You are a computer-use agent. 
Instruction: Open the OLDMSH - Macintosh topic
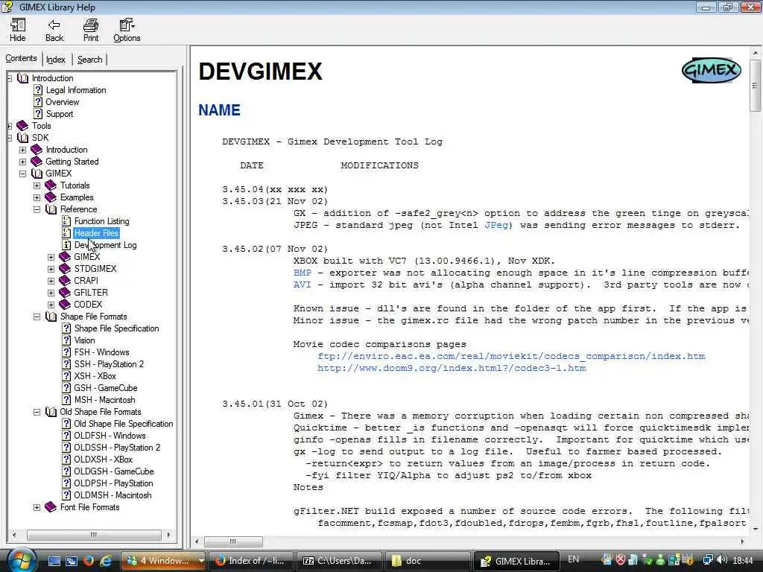coord(113,495)
